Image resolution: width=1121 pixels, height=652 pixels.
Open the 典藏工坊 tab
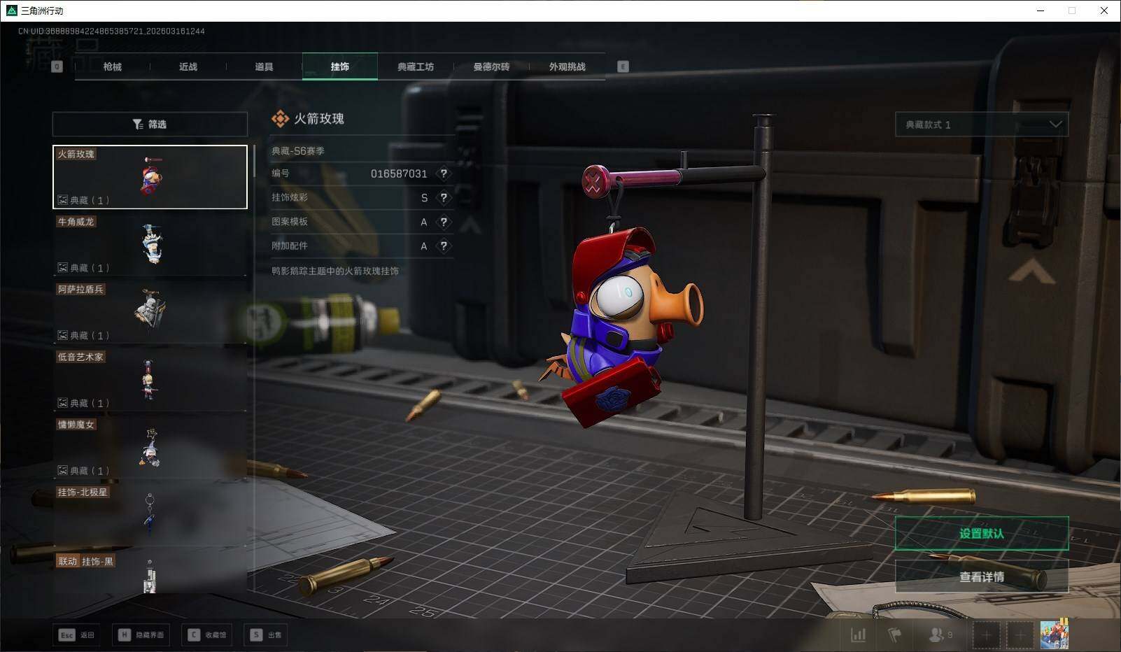click(416, 66)
